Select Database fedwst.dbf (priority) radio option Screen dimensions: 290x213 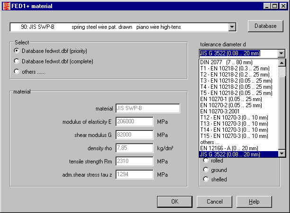(17, 51)
